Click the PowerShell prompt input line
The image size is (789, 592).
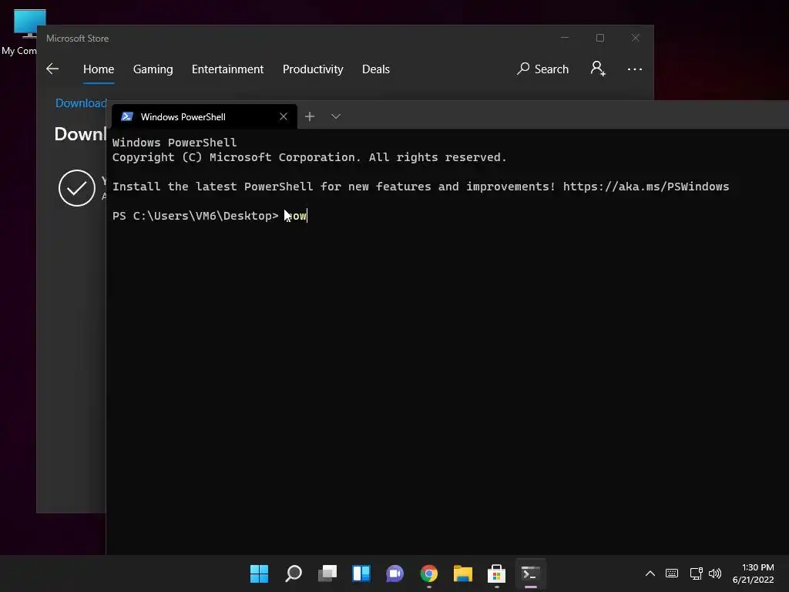pyautogui.click(x=448, y=216)
